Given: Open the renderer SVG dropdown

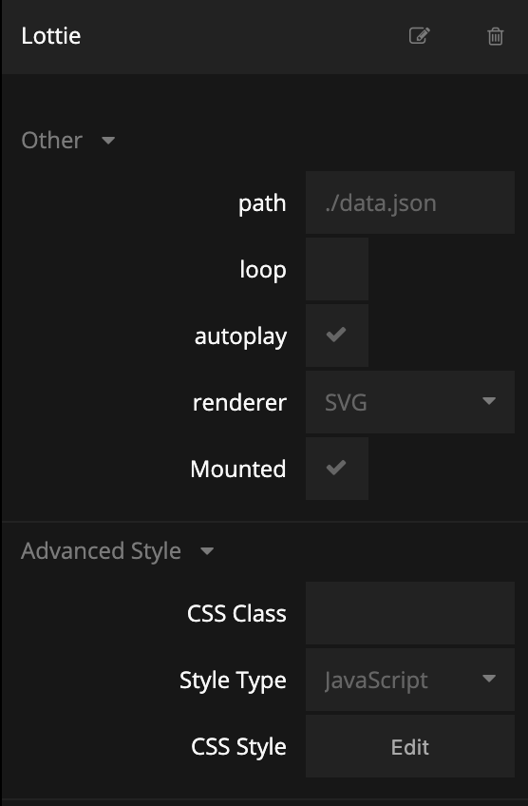Looking at the screenshot, I should 410,402.
